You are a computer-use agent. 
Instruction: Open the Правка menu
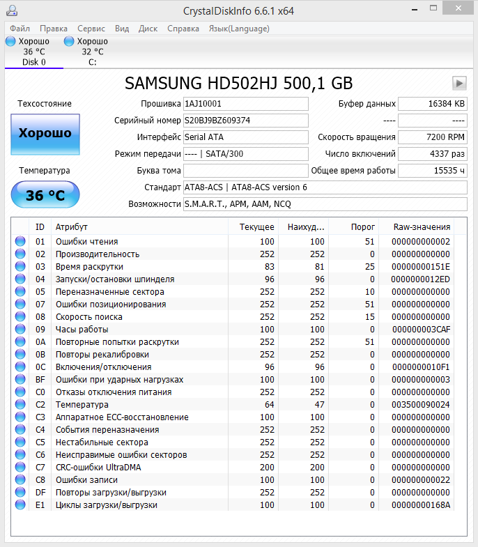coord(54,29)
